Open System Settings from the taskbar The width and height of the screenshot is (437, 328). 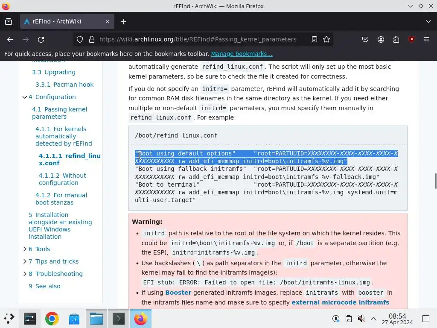(x=30, y=319)
